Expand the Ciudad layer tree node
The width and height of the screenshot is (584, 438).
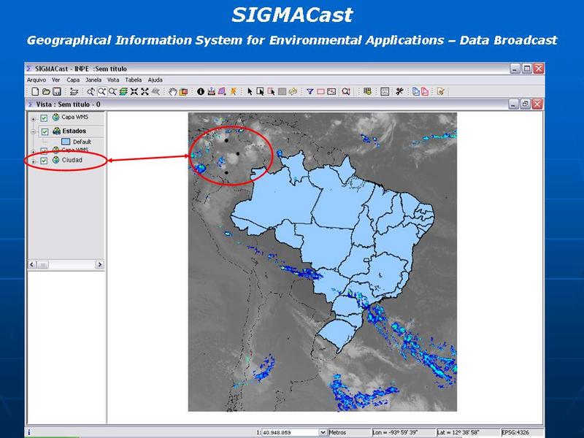[33, 161]
